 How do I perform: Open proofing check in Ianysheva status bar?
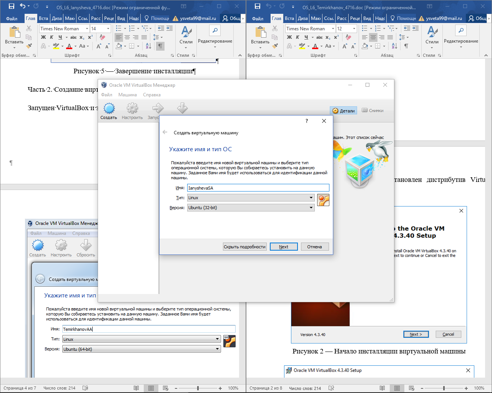coord(85,388)
